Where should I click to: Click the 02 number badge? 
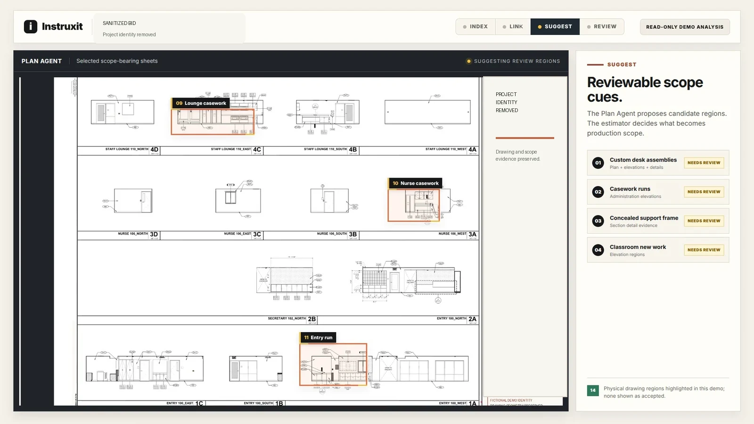click(x=598, y=192)
